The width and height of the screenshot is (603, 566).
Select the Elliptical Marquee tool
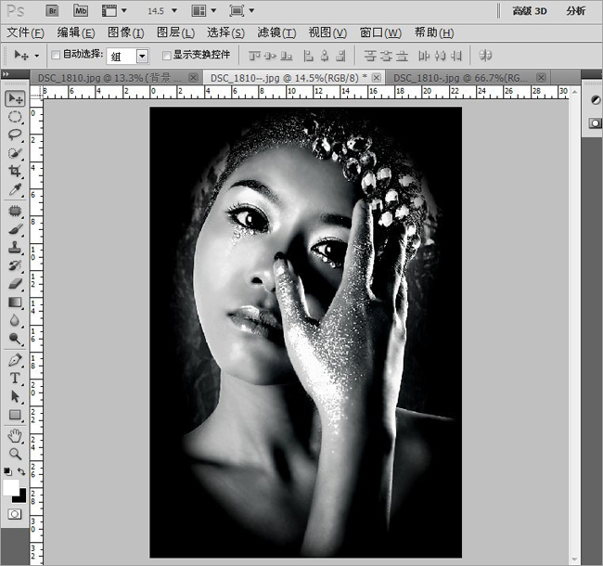[x=15, y=117]
